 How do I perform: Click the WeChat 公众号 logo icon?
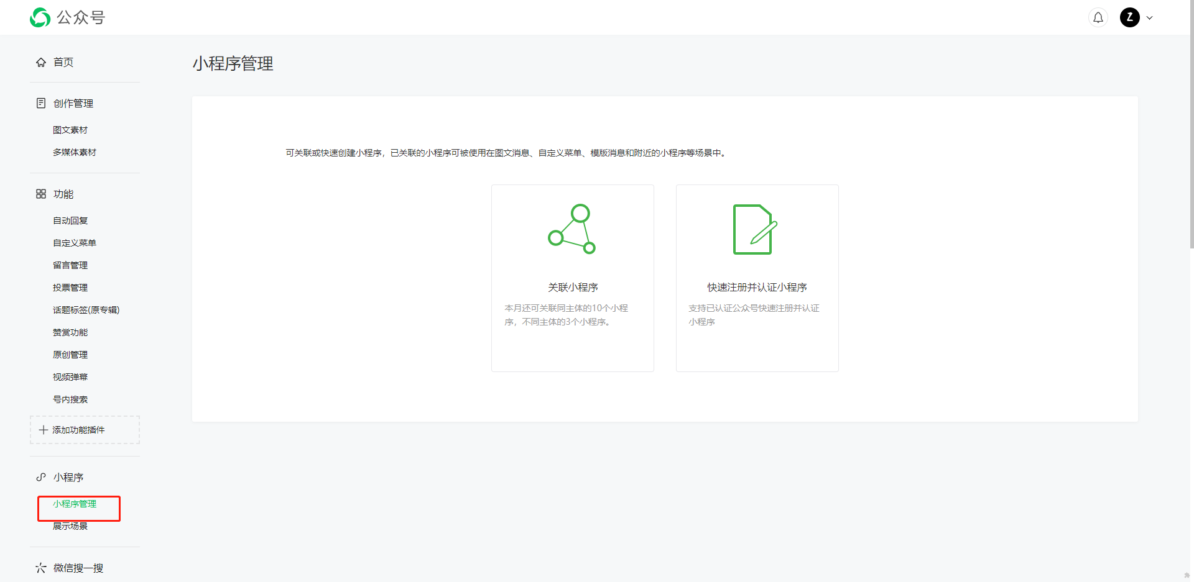point(40,17)
